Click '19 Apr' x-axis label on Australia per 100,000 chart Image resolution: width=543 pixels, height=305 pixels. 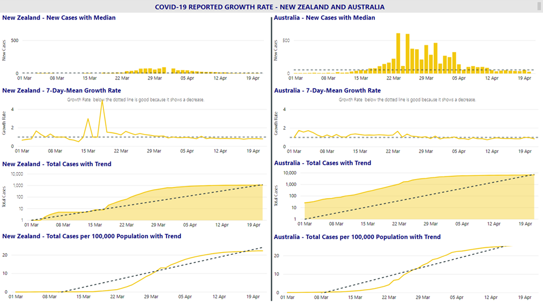524,297
